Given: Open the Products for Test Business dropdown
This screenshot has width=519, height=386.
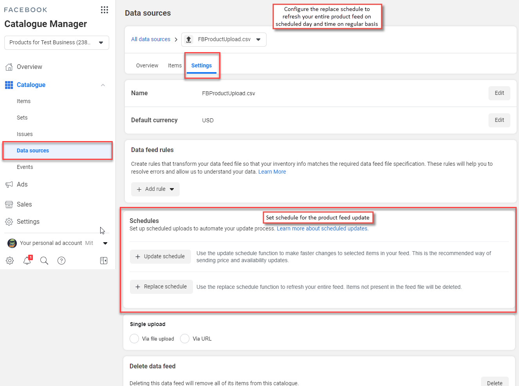Looking at the screenshot, I should 57,43.
